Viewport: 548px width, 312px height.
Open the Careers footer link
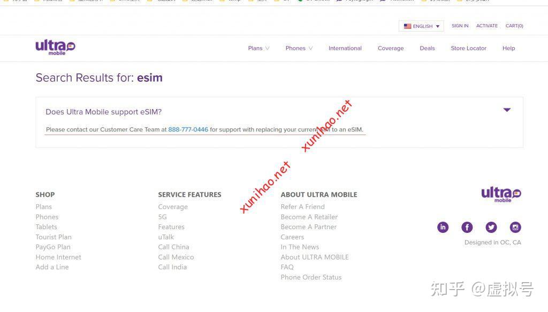(292, 237)
